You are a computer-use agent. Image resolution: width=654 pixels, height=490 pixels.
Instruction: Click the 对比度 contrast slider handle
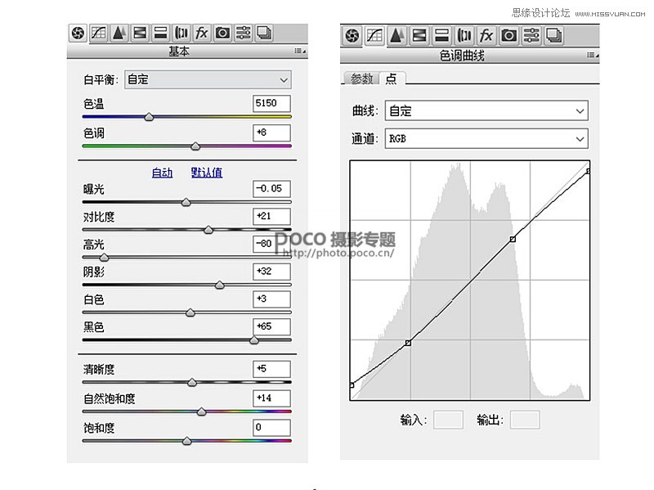coord(208,230)
